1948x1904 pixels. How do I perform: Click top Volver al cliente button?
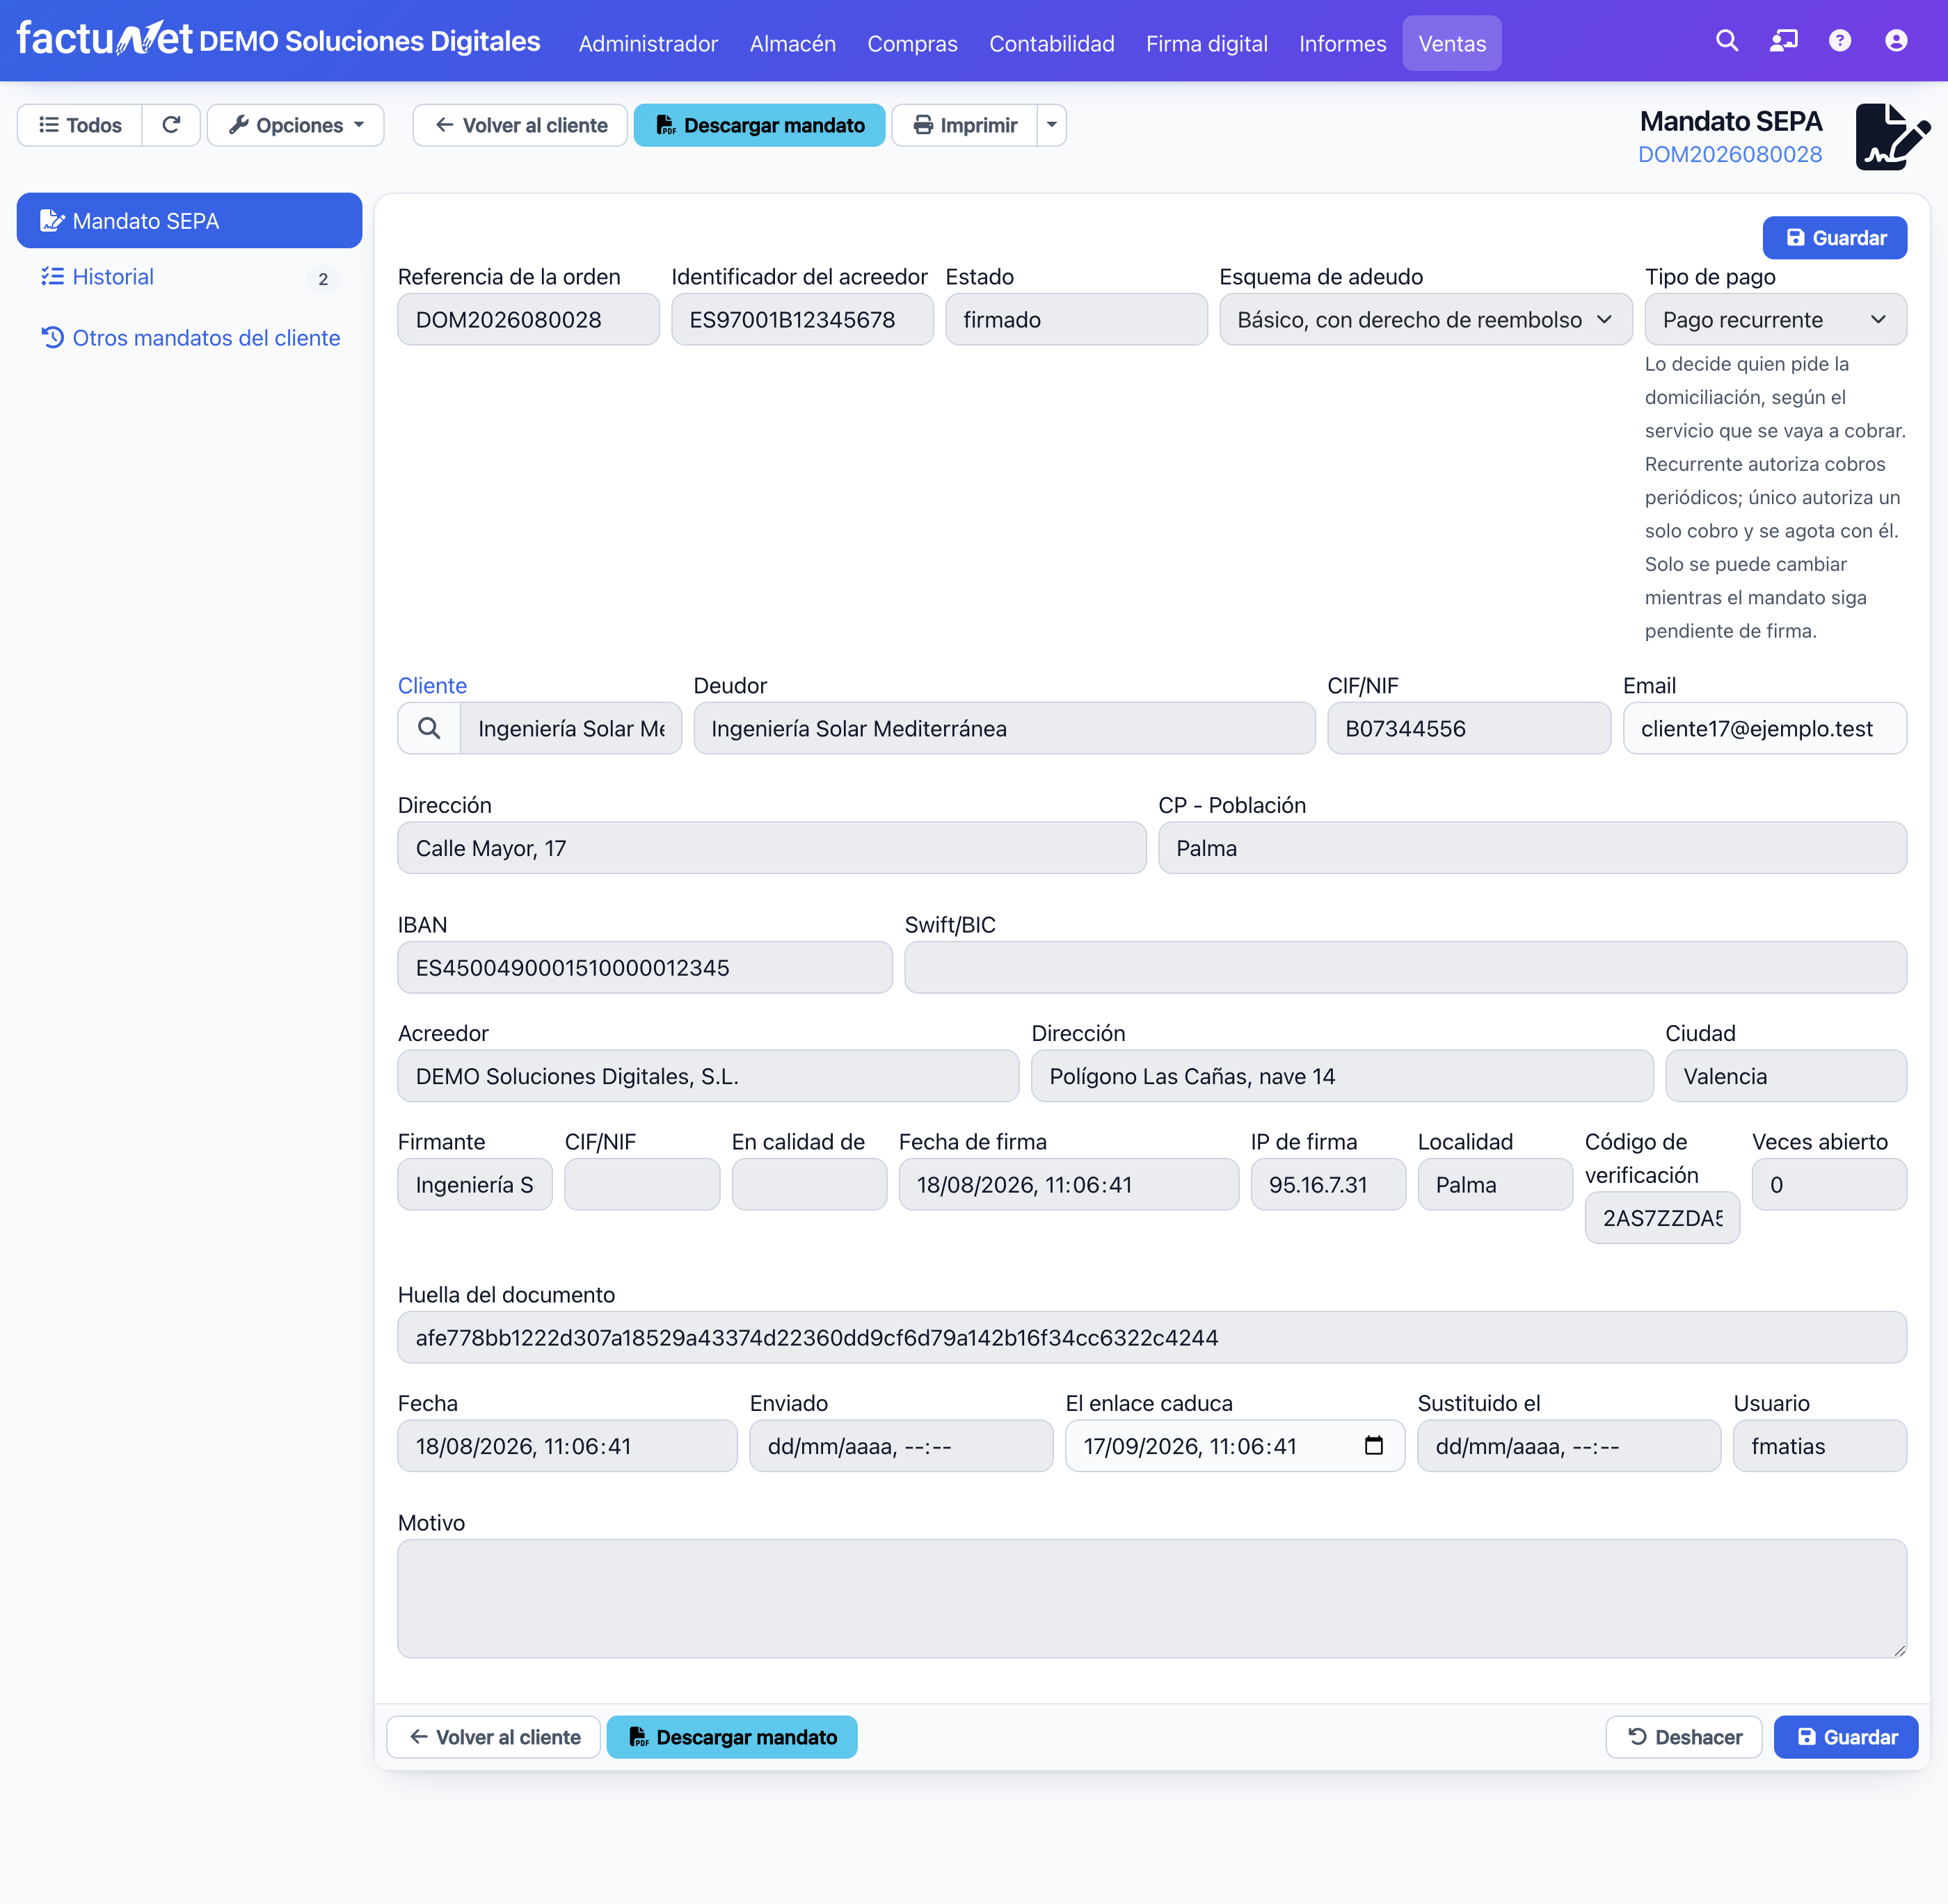click(520, 125)
